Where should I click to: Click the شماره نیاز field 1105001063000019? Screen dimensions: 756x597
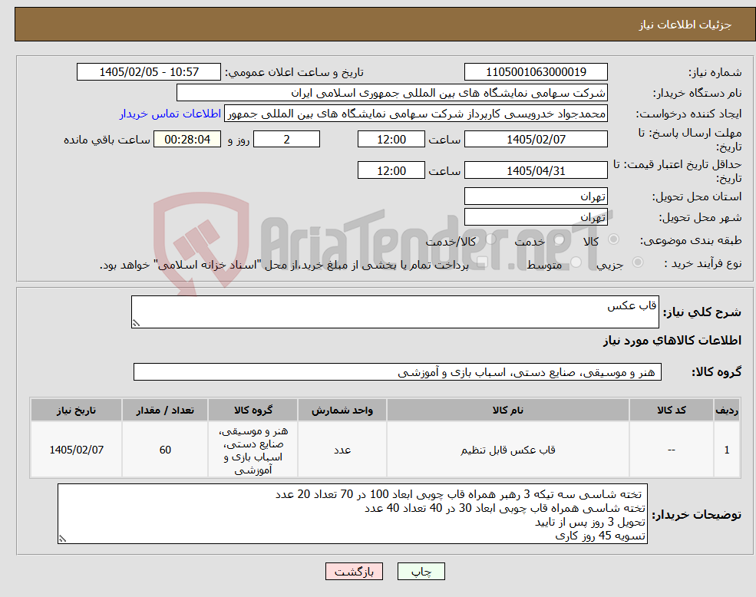[536, 72]
